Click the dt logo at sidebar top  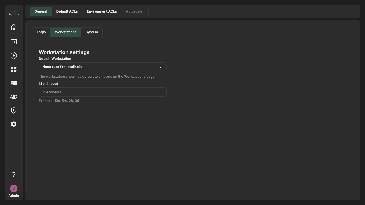[13, 13]
